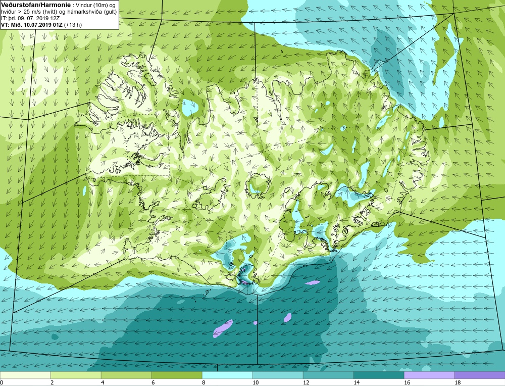Click the 14–16 m/s dark teal legend swatch

(379, 375)
